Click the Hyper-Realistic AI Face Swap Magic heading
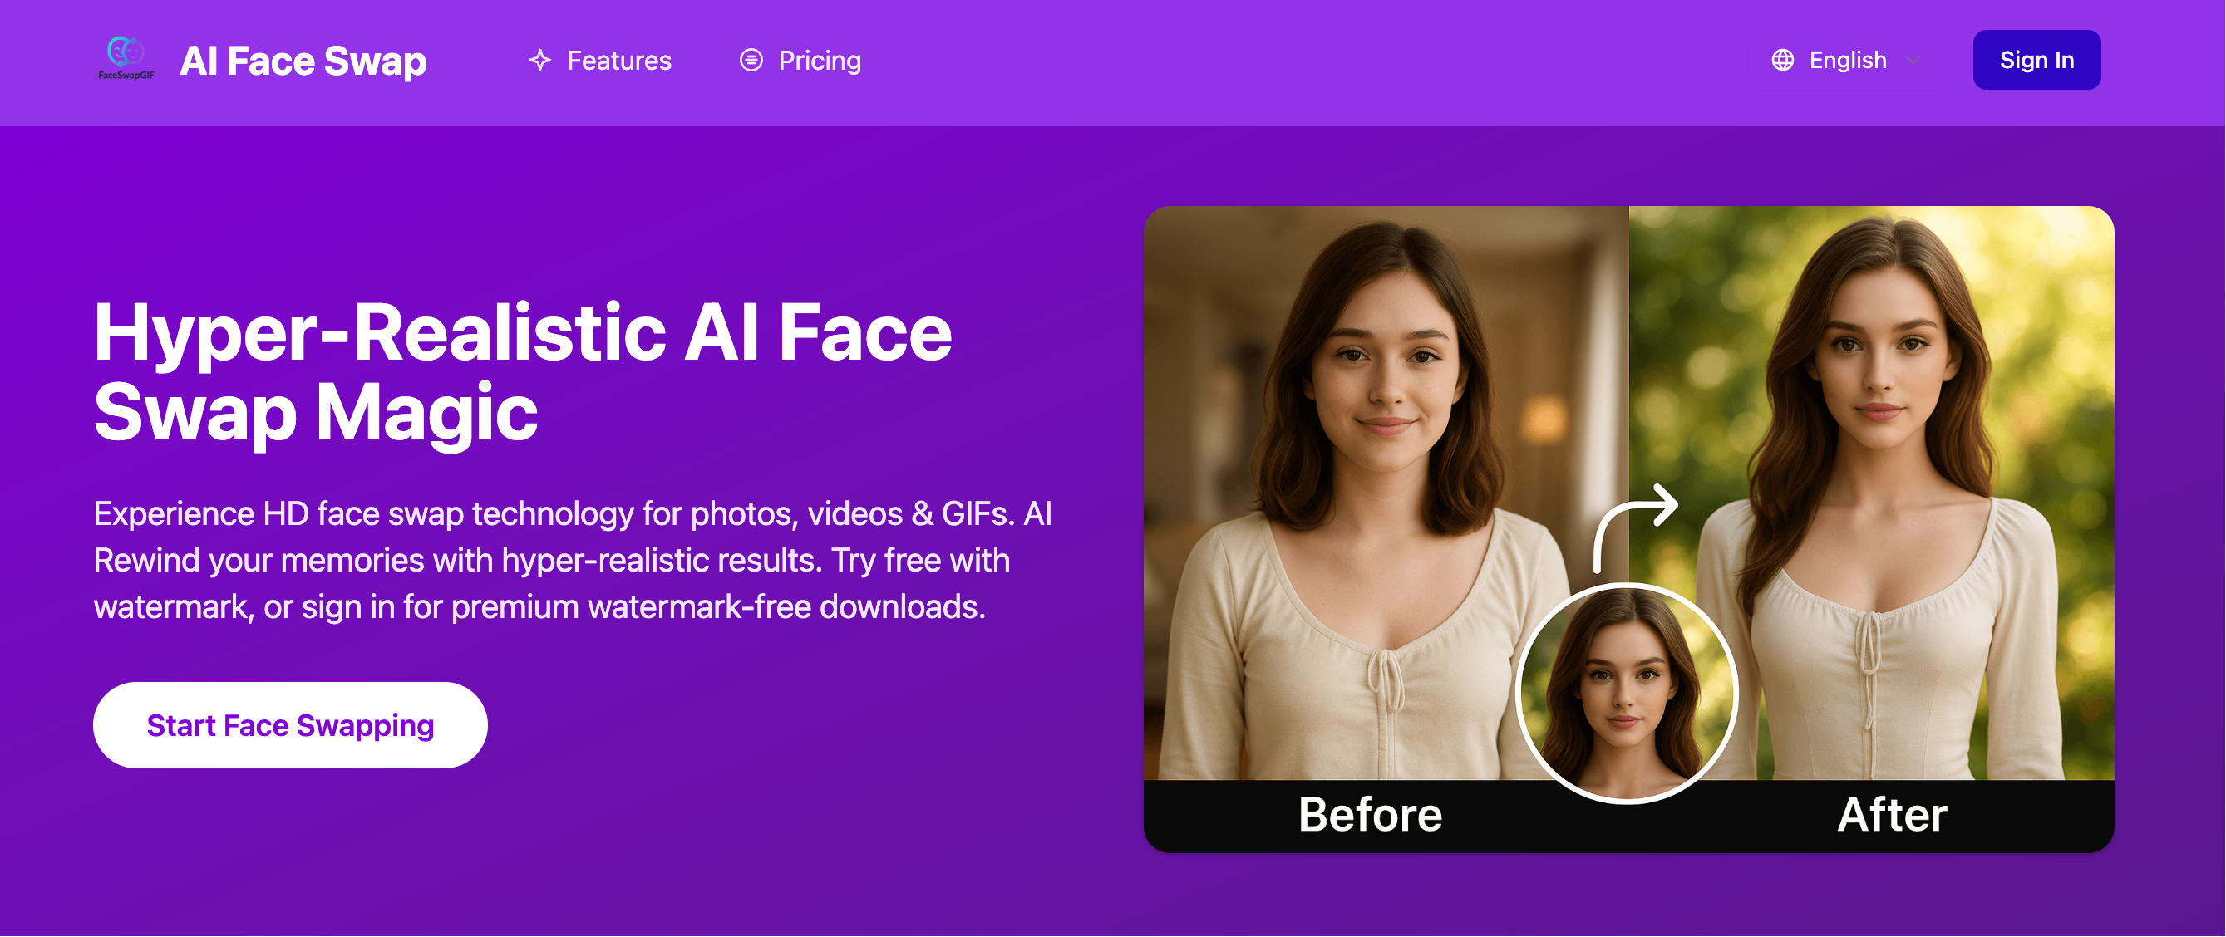 pos(522,372)
